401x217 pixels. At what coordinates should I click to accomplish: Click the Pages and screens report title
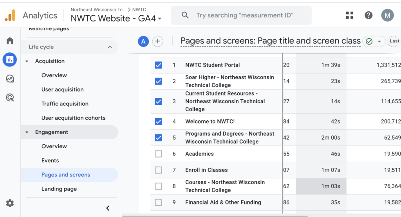coord(270,41)
